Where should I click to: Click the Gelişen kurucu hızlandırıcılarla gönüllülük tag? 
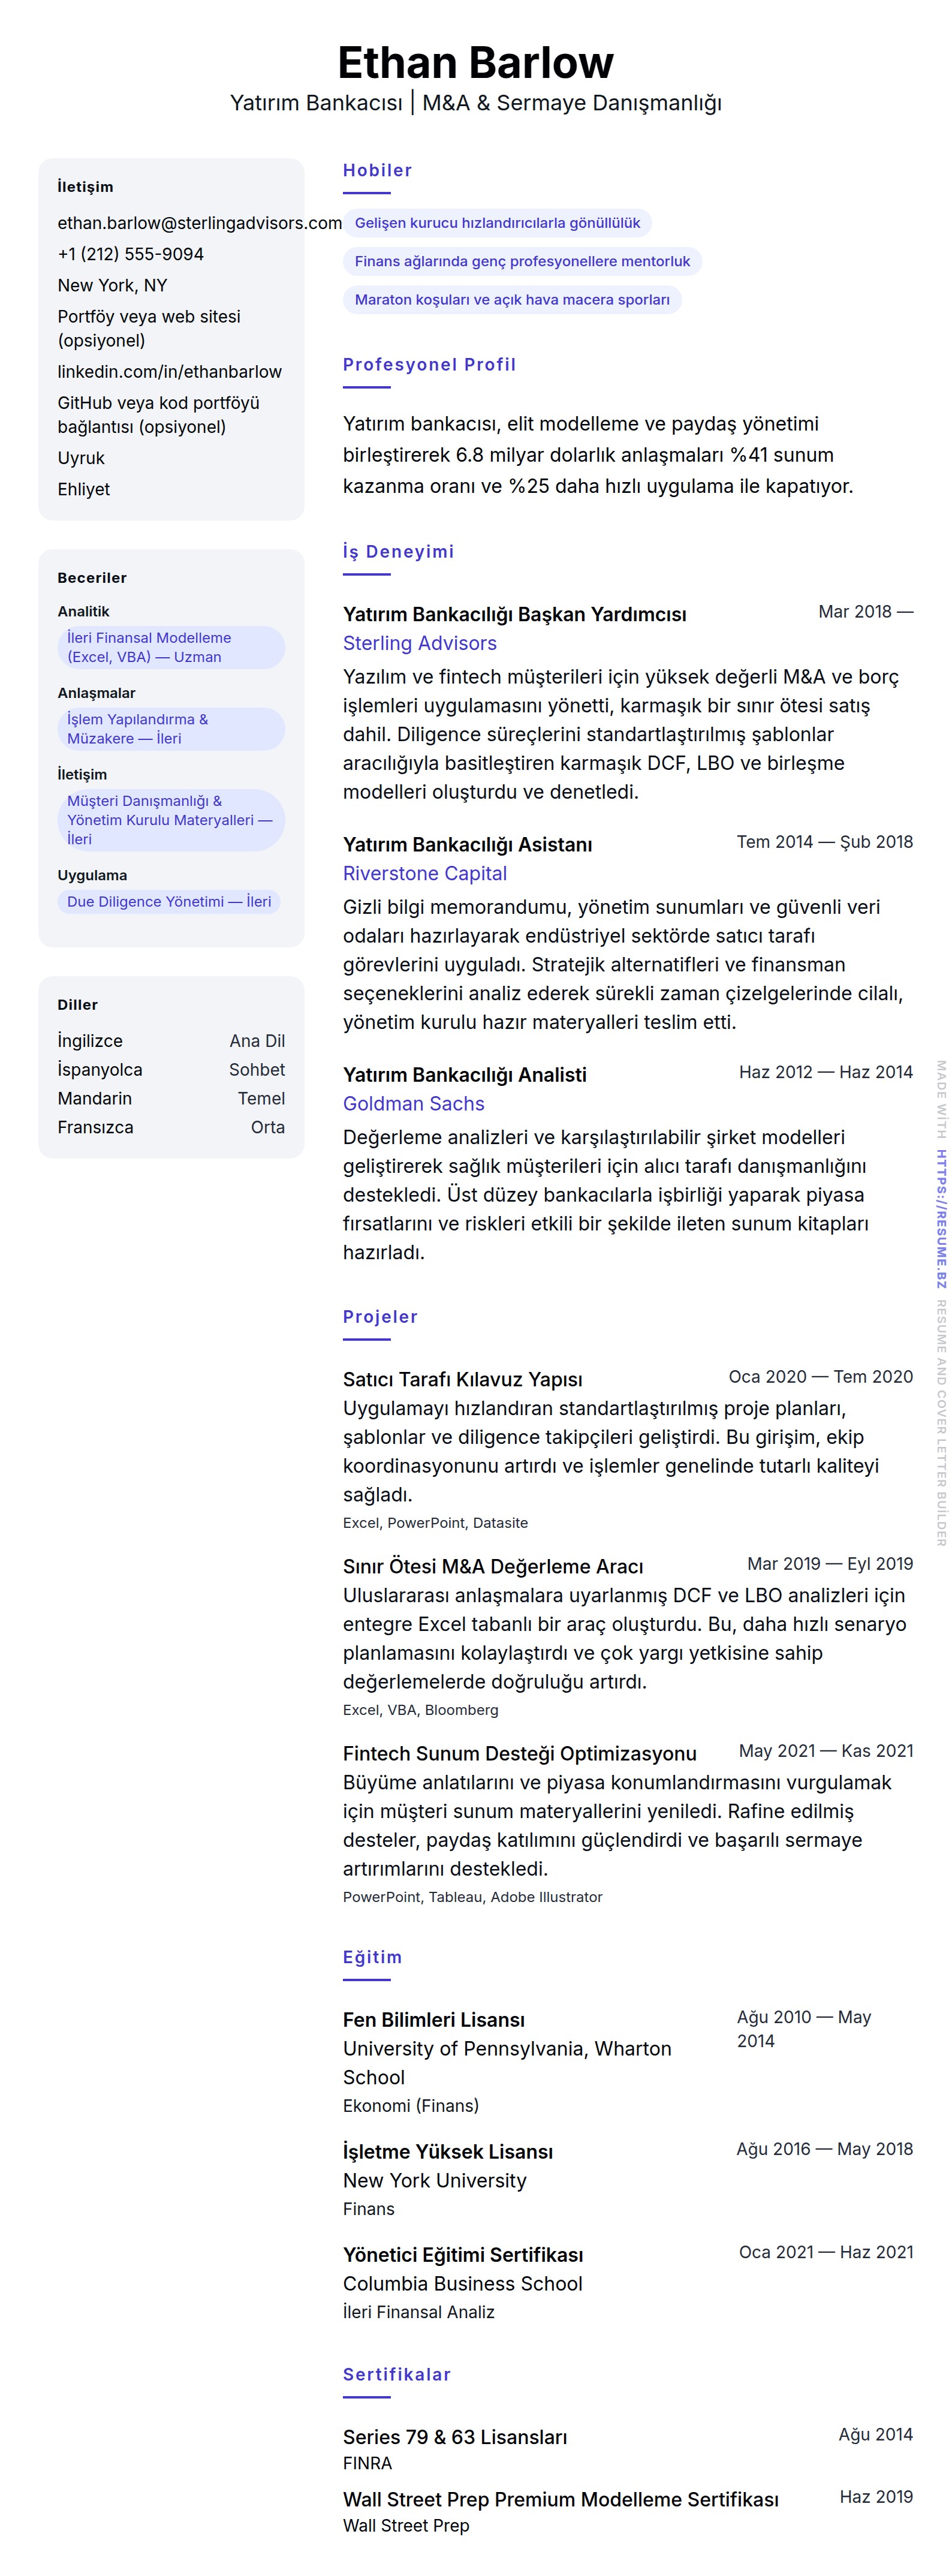(x=497, y=223)
